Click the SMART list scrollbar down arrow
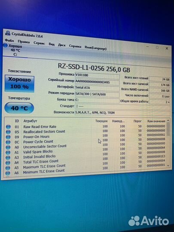The width and height of the screenshot is (174, 232). point(168,165)
